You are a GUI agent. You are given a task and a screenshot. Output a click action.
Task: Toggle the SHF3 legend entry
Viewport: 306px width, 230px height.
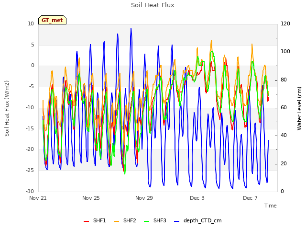(x=155, y=220)
